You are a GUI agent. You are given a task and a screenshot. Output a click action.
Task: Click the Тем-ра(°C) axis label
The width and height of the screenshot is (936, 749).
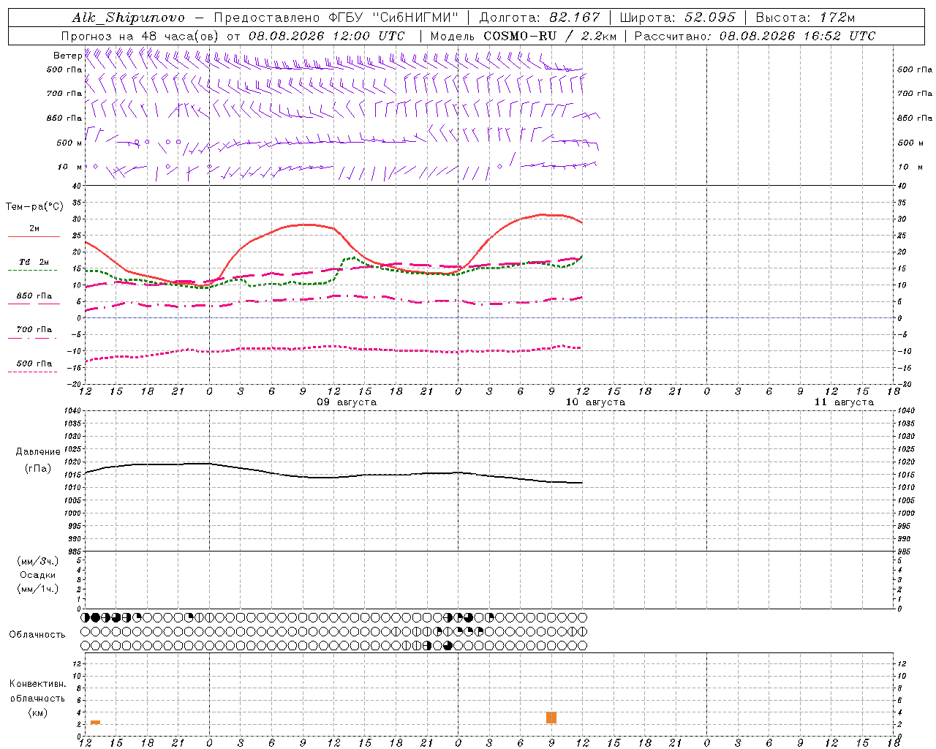click(34, 207)
